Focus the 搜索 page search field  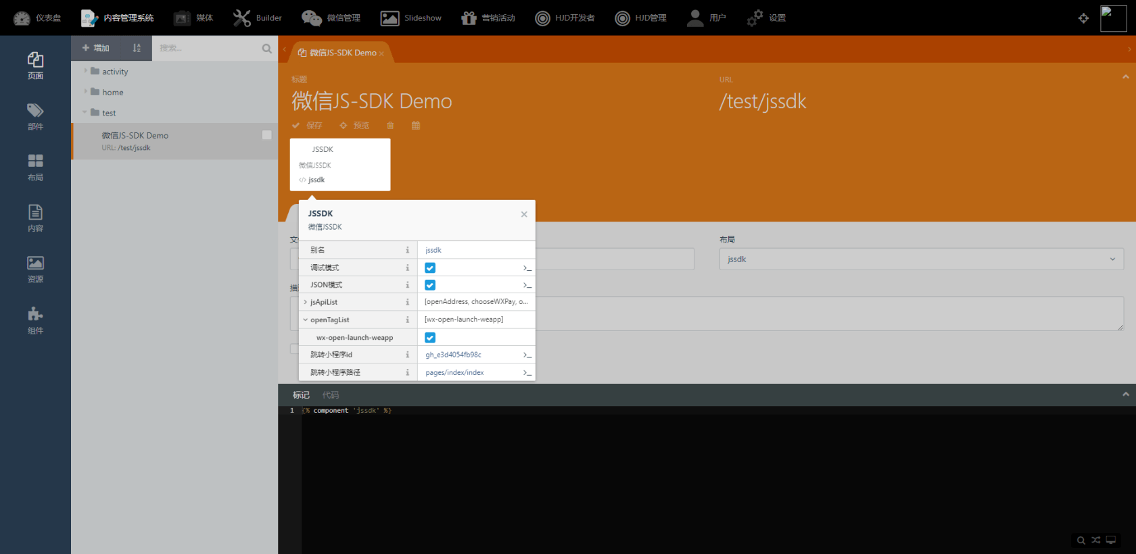(206, 48)
